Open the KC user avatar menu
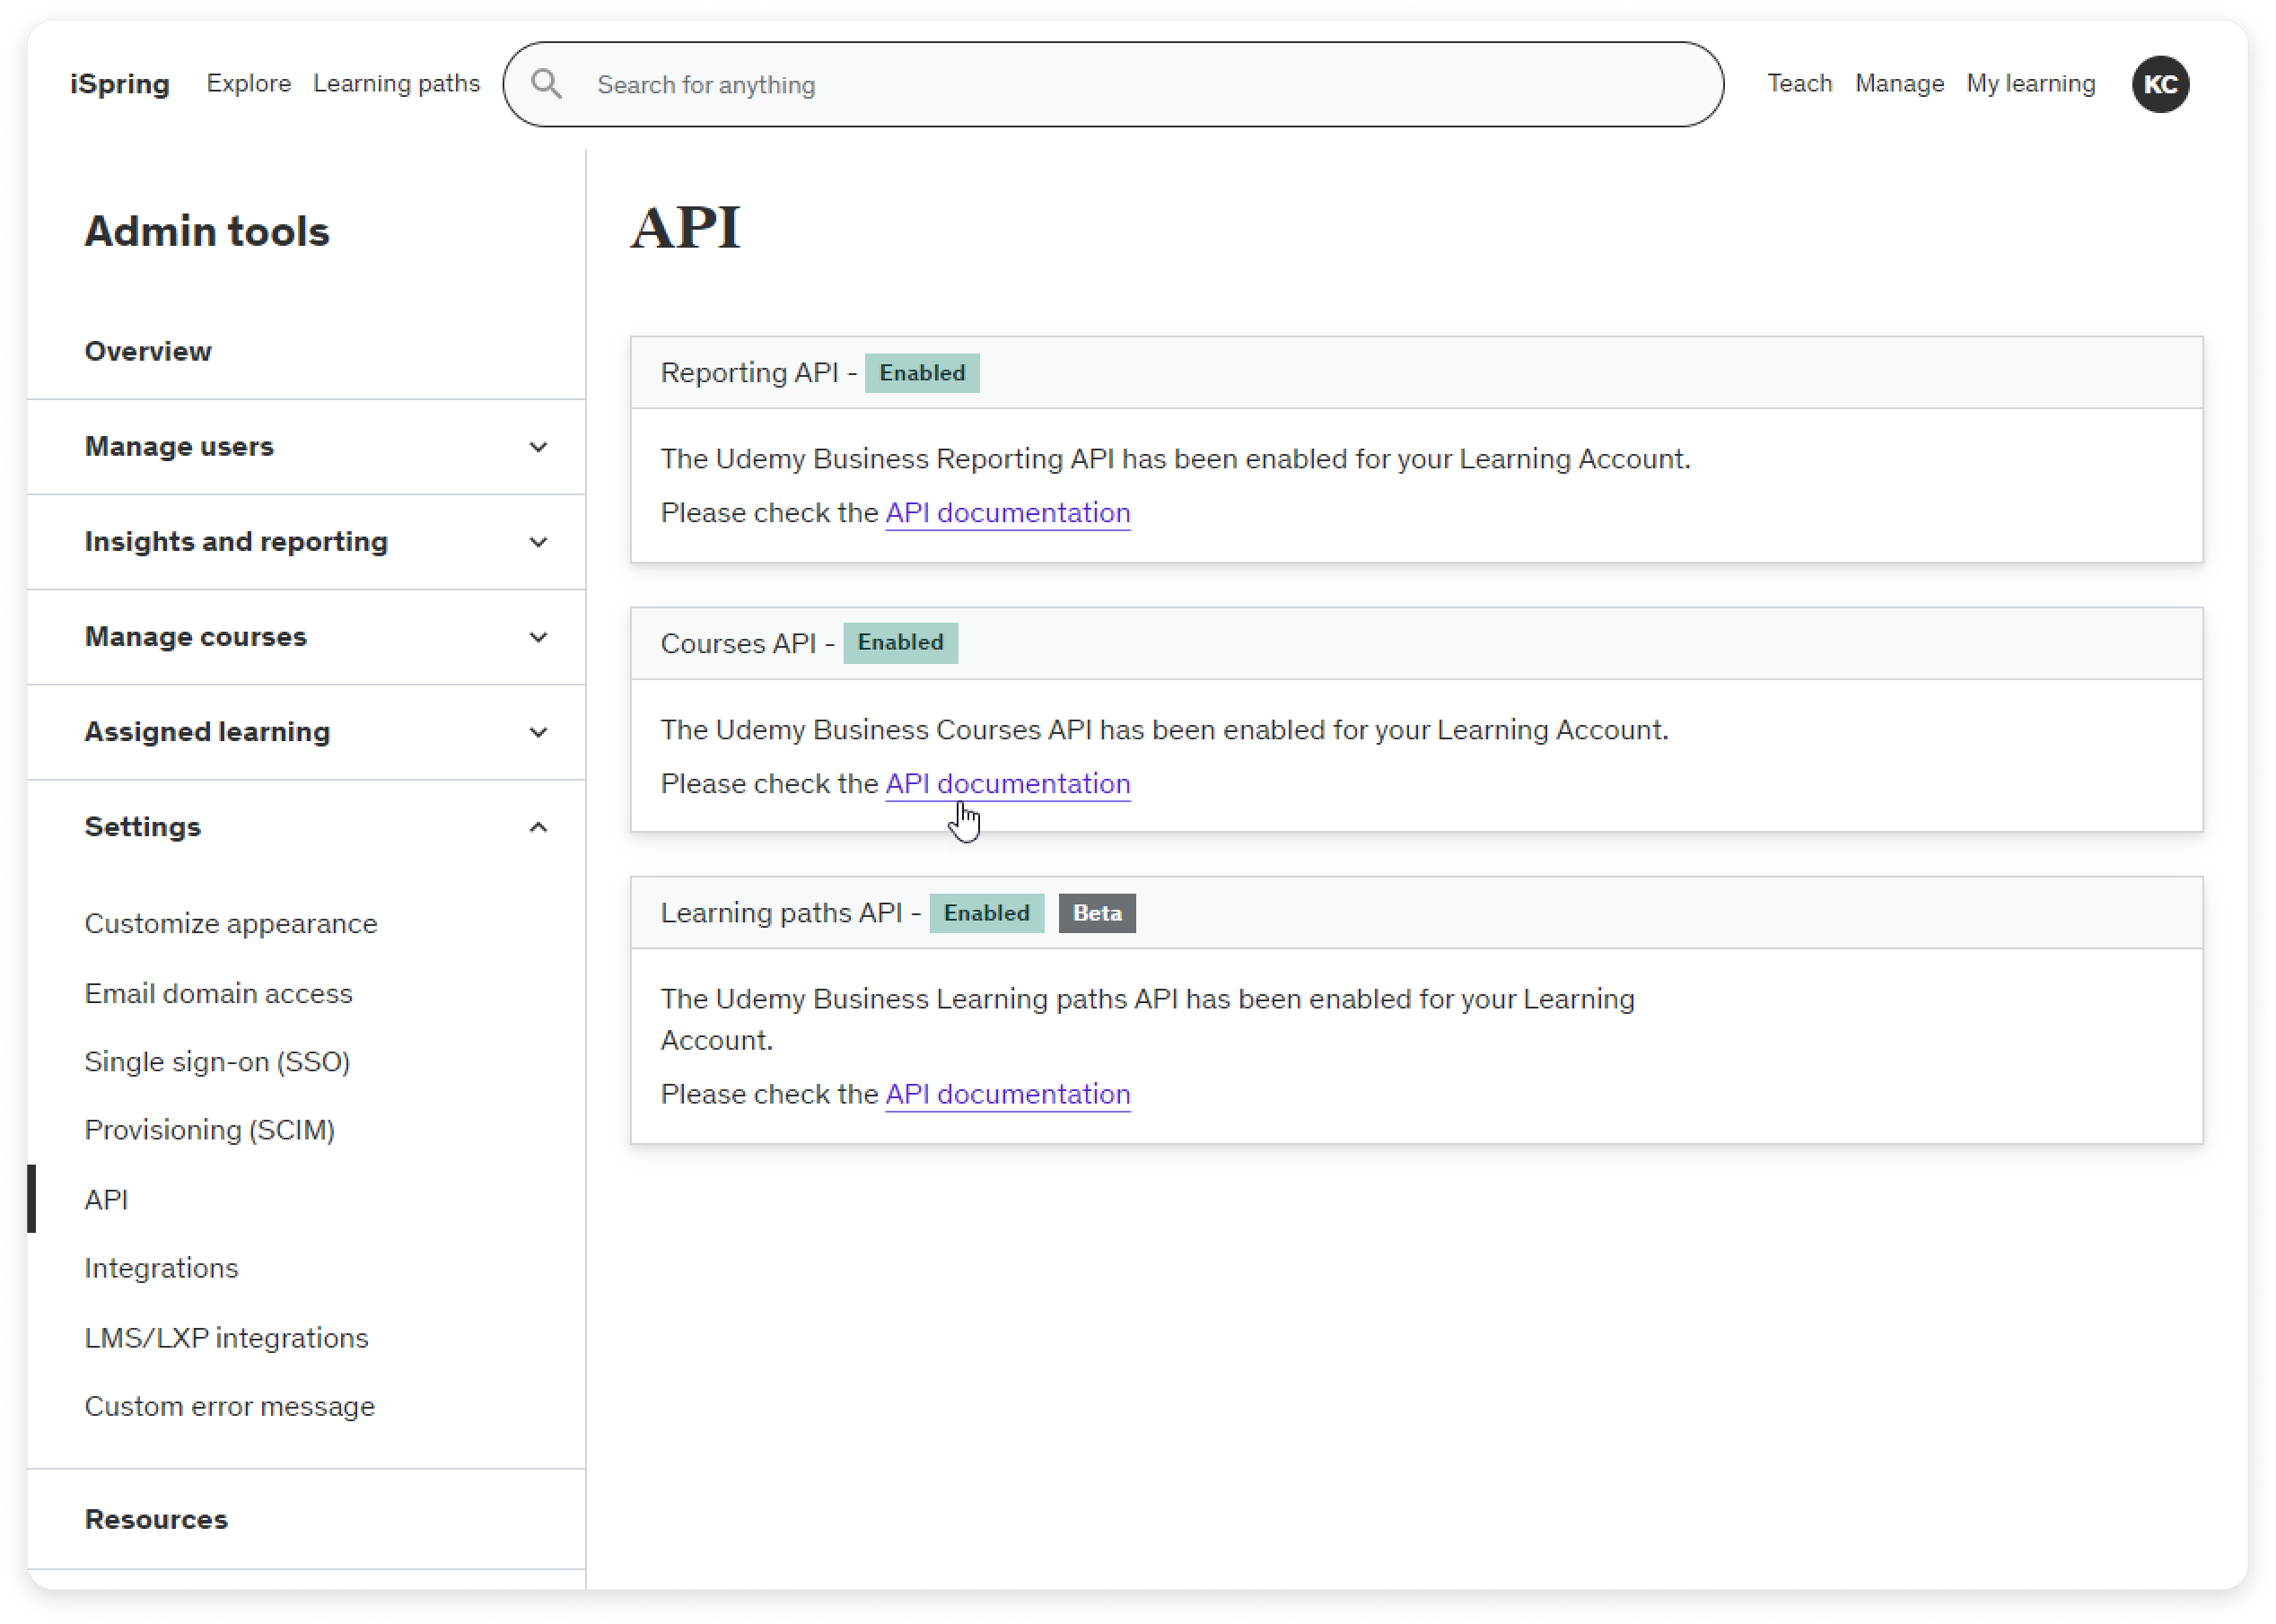Screen dimensions: 2276x1624 click(2160, 84)
